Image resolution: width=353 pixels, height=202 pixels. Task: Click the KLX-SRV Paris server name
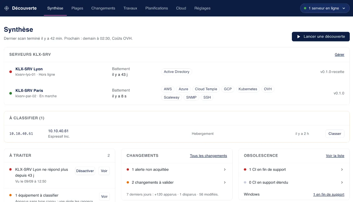[x=29, y=90]
